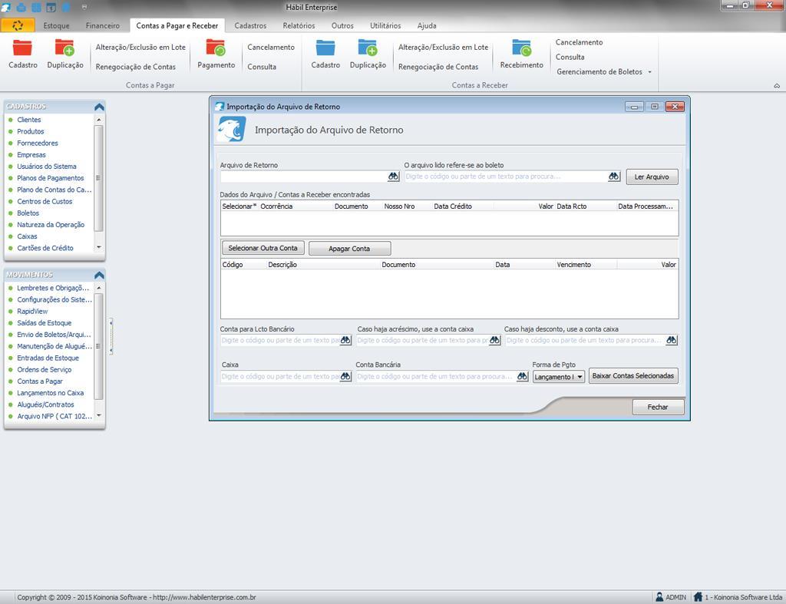Open Pagamento red folder icon
Screen dimensions: 786x604
(216, 48)
